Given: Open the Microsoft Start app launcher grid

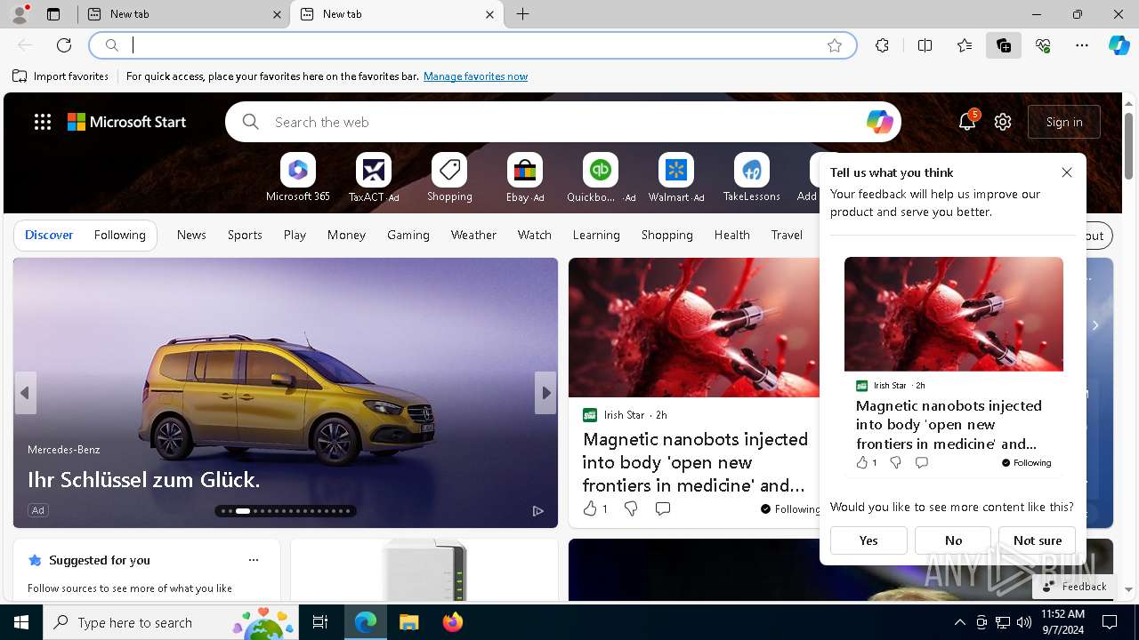Looking at the screenshot, I should 43,122.
